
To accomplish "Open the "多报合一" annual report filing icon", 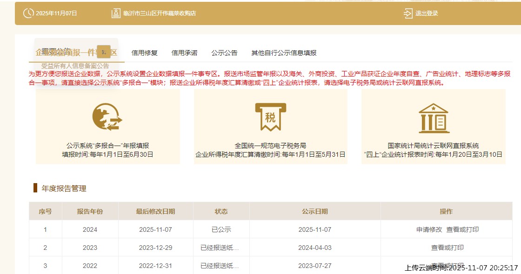I will [x=107, y=117].
